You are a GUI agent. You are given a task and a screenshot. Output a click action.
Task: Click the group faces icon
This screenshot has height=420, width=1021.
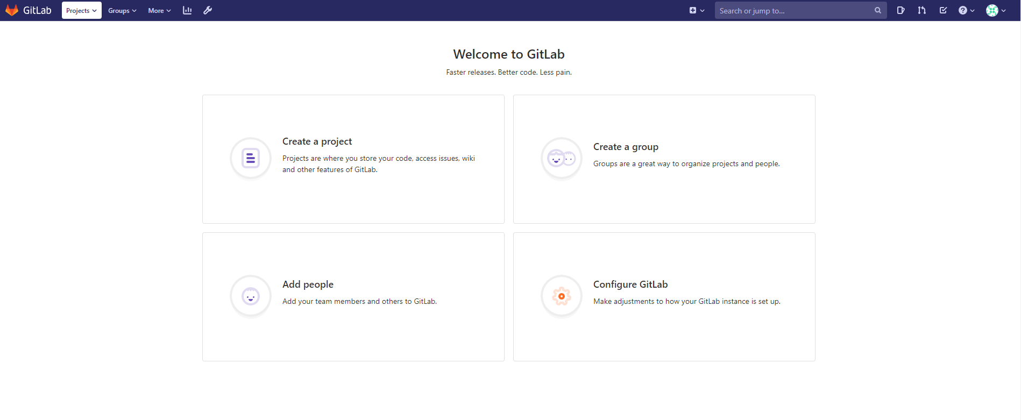coord(562,158)
